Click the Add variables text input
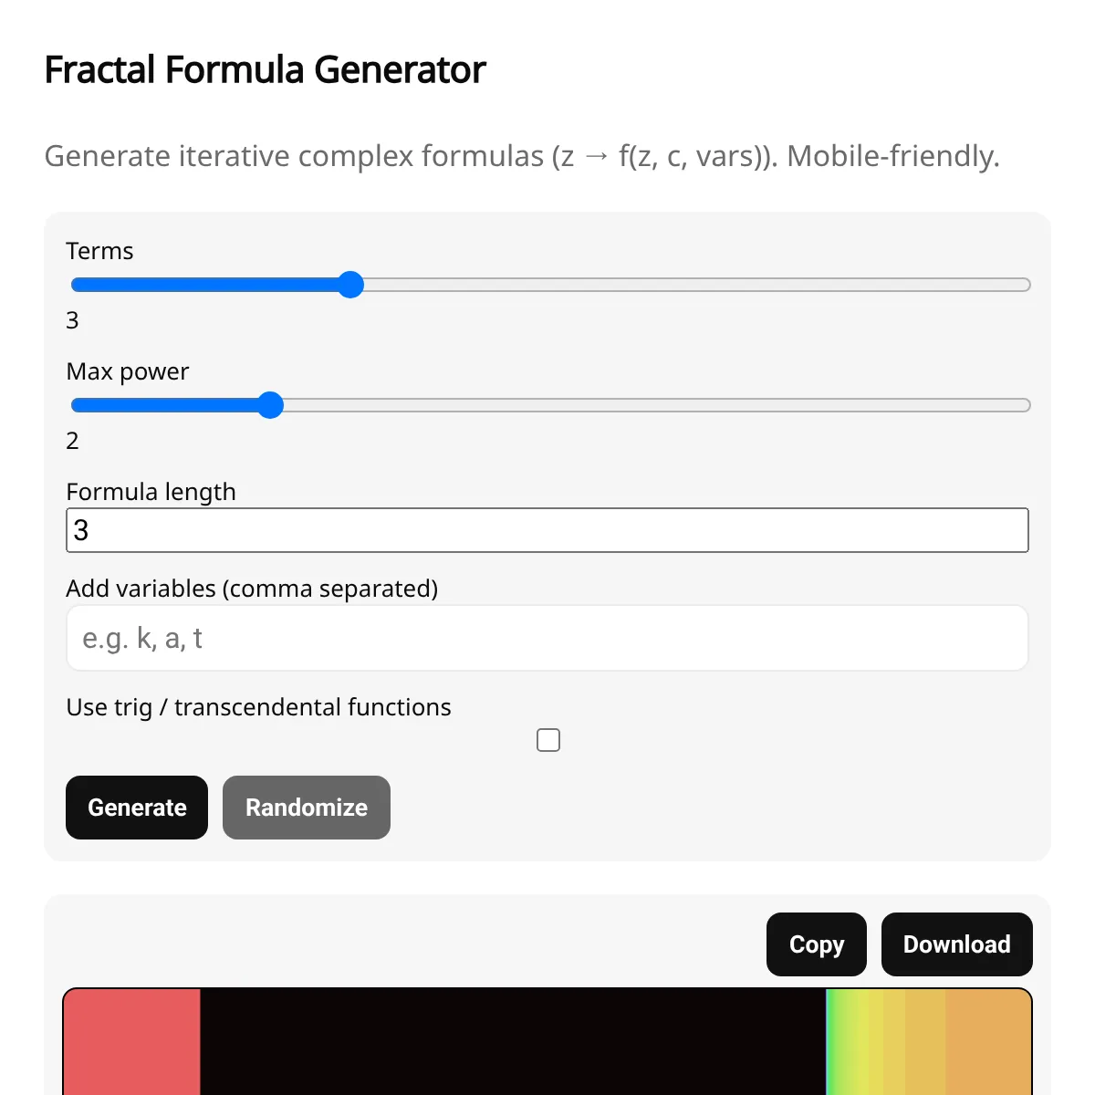The image size is (1095, 1095). (x=547, y=638)
